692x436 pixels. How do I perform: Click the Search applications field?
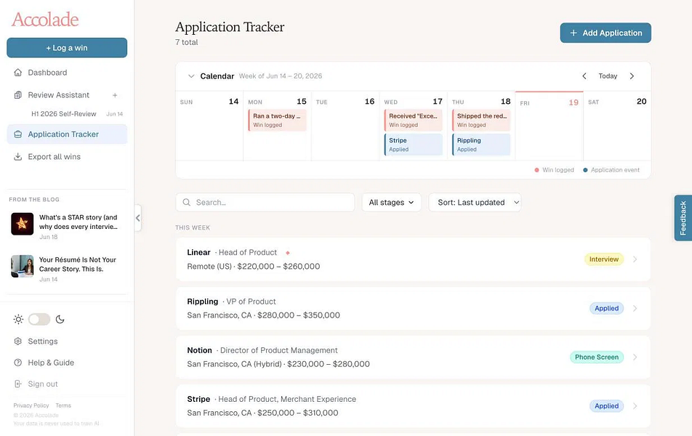265,202
